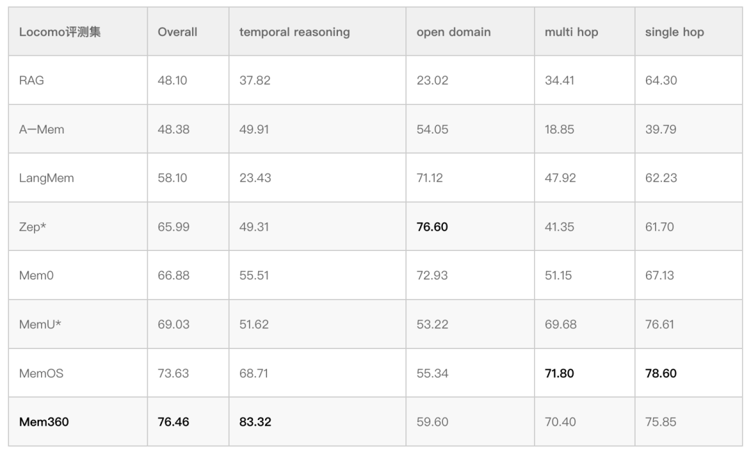Click the MemOS row label
751x454 pixels.
coord(41,373)
